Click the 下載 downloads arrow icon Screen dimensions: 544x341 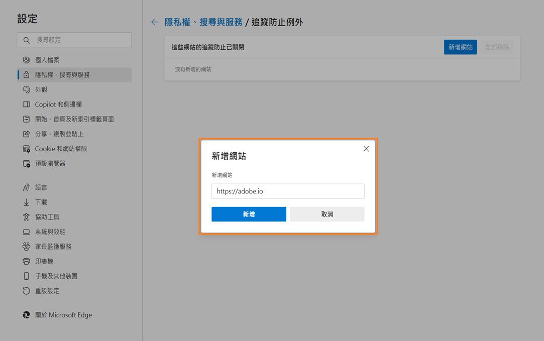(x=26, y=202)
